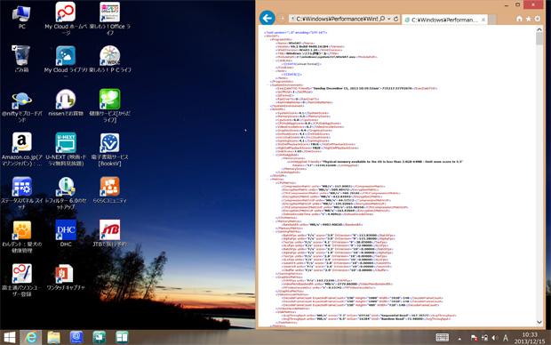Click Internet Explorer on the taskbar

pyautogui.click(x=31, y=338)
